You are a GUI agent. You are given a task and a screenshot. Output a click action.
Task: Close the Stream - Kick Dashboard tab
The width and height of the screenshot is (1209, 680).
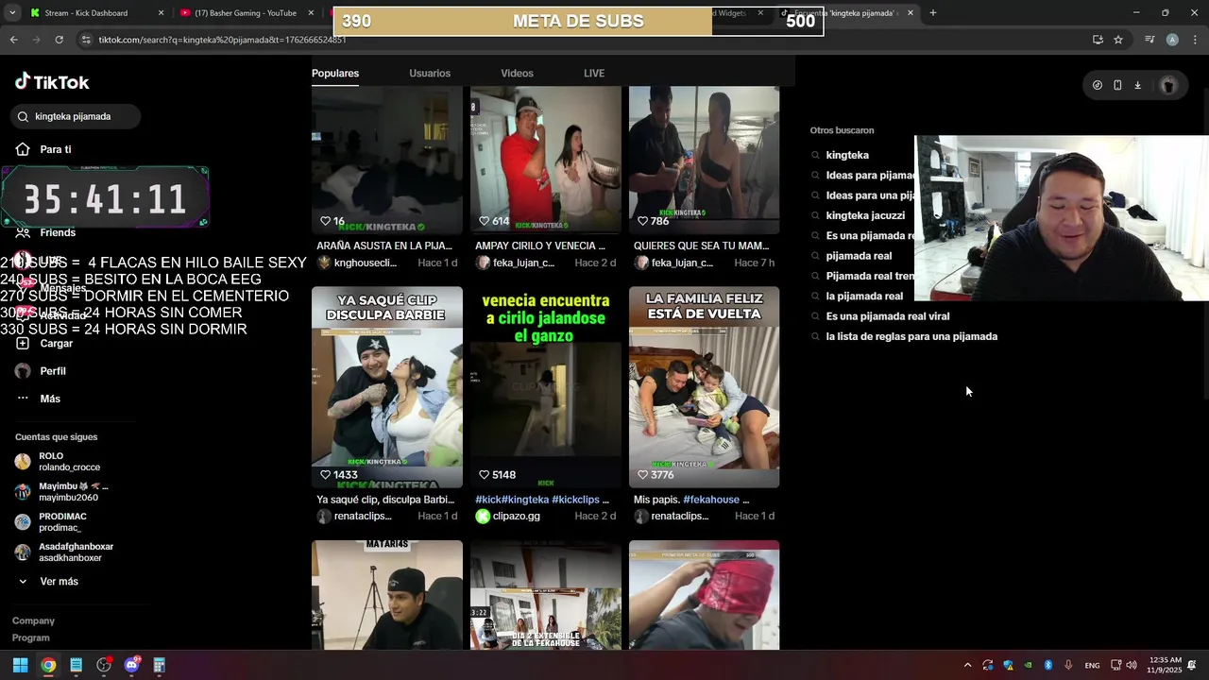pos(161,13)
